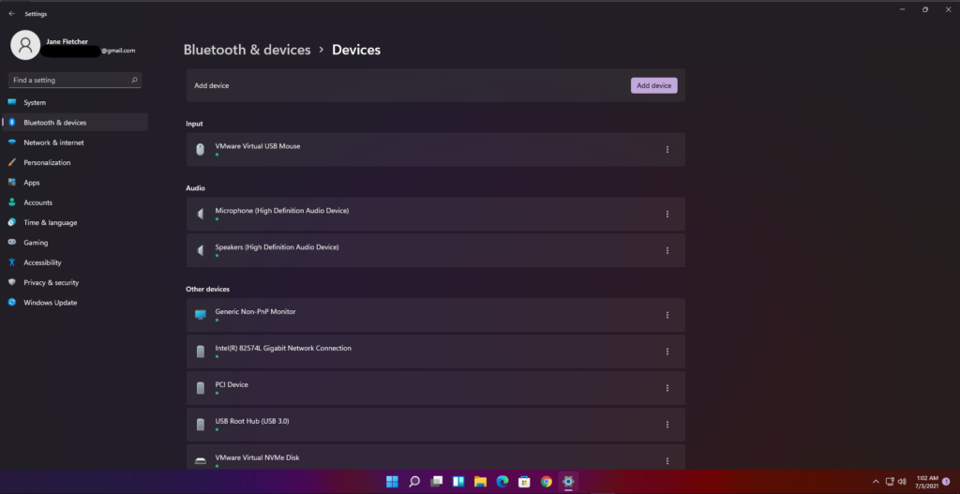Select the VMware Virtual NVMe Disk text
960x494 pixels.
coord(257,457)
